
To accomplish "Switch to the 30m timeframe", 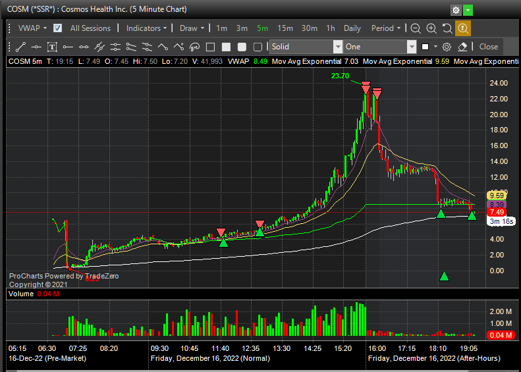I will [x=310, y=28].
